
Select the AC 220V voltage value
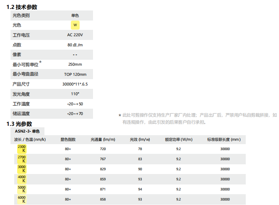[75, 35]
